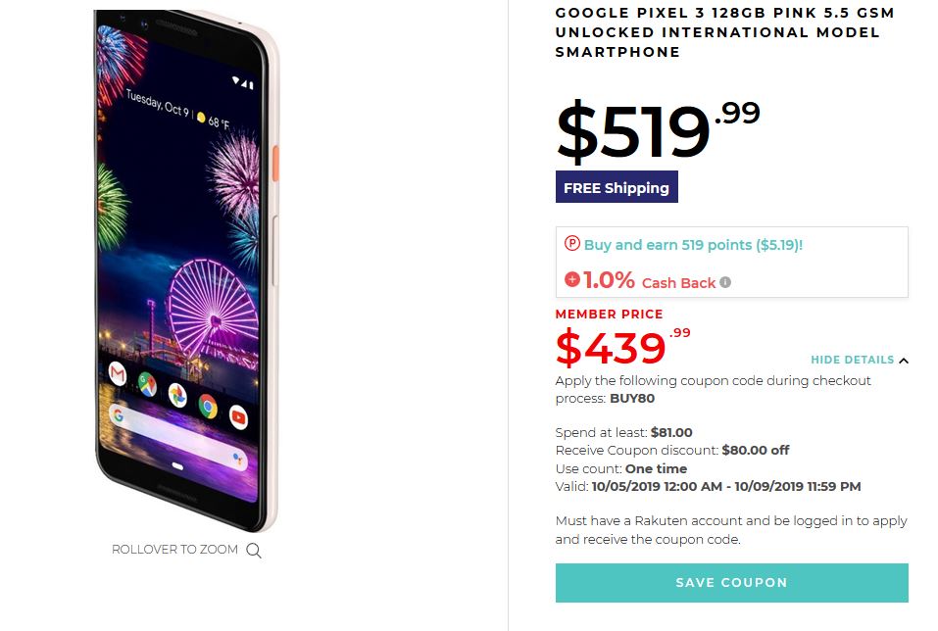
Task: Click the Google G logo in search bar
Action: point(119,415)
